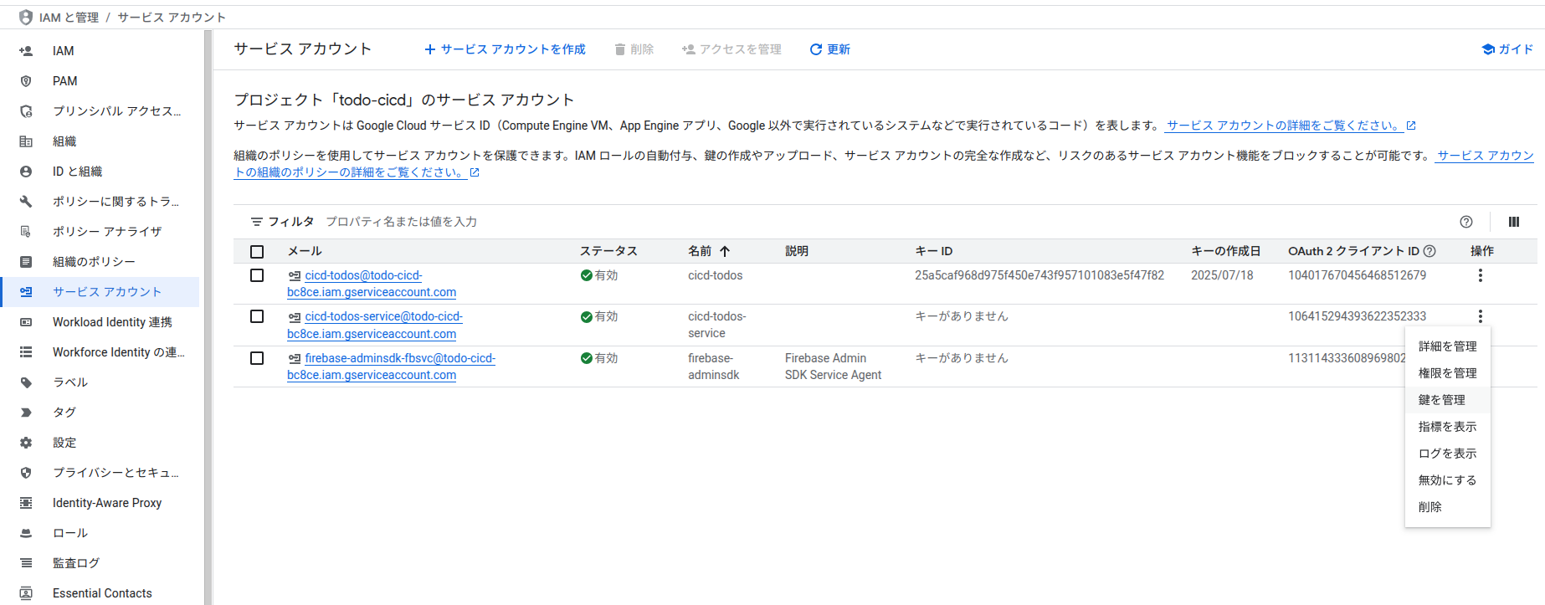Screen dimensions: 1545x605
Task: Choose 指標を表示 from the context menu
Action: pos(1448,427)
